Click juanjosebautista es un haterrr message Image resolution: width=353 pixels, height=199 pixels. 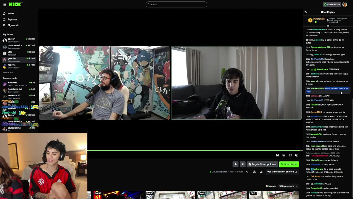pos(327,142)
